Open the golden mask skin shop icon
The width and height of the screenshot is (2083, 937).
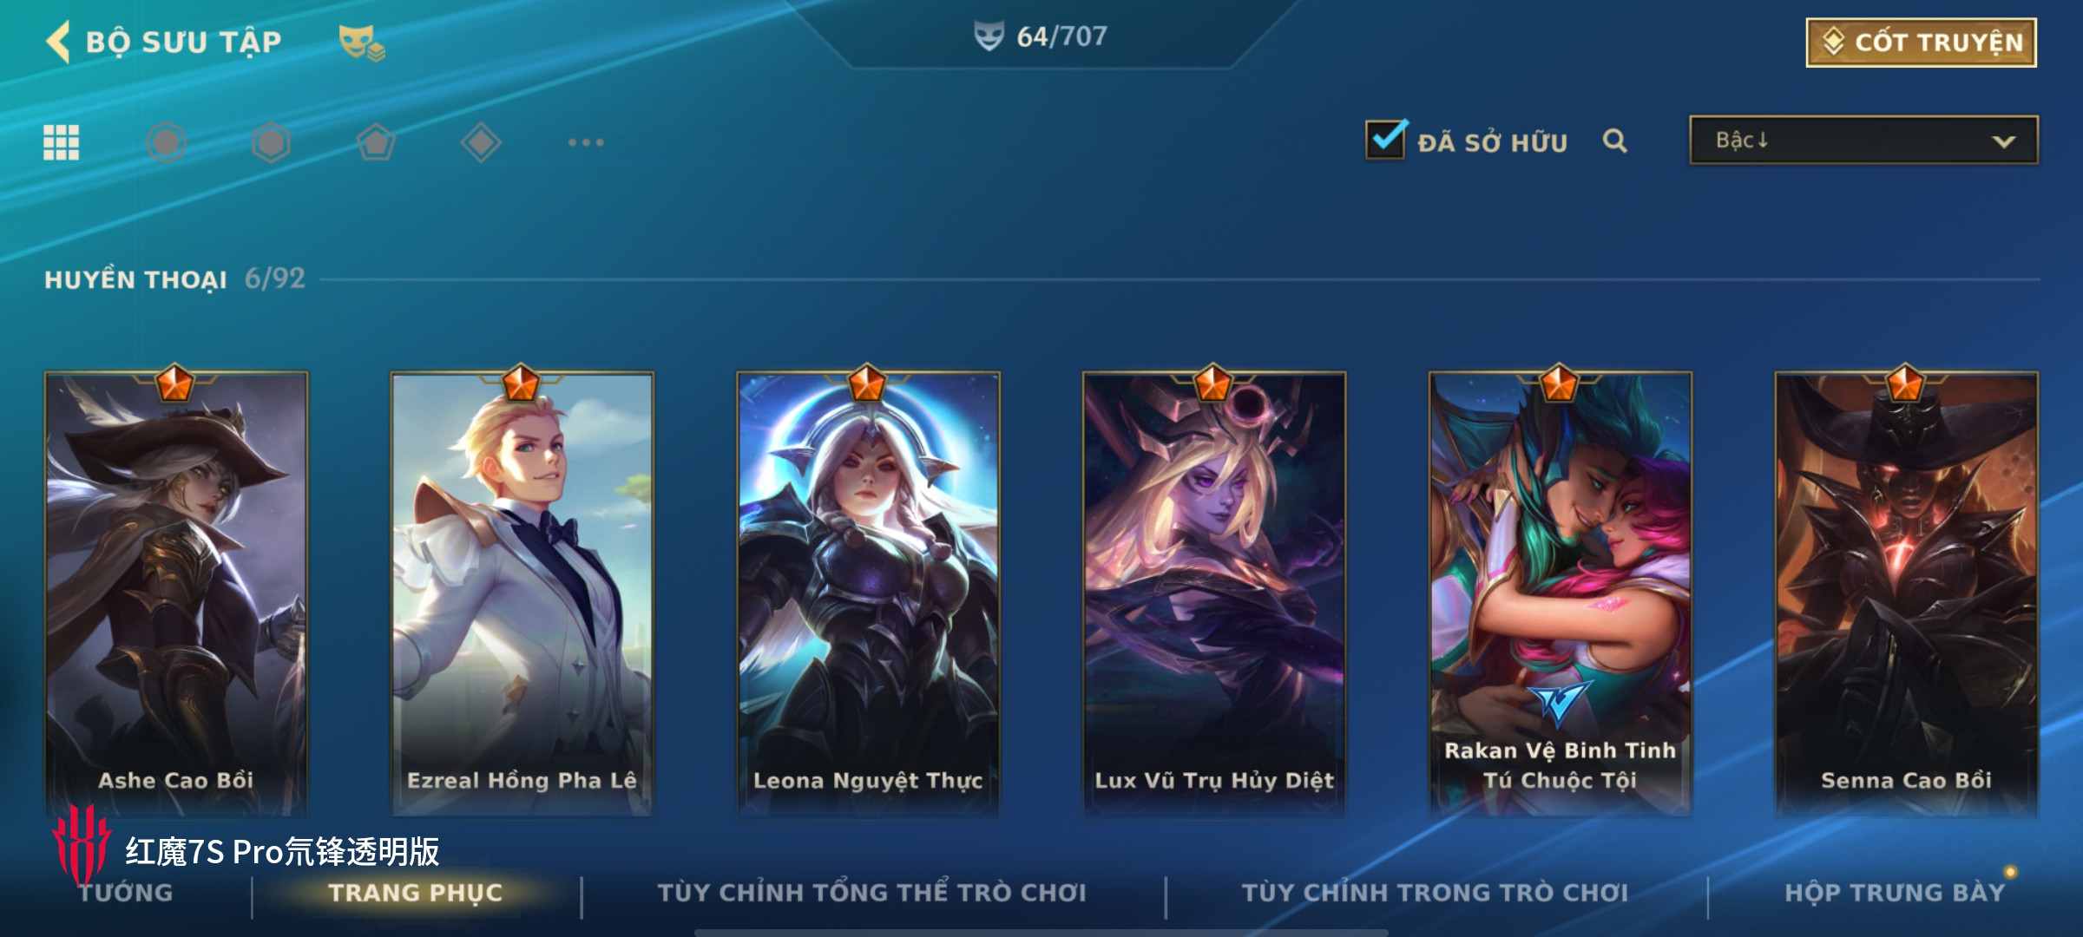point(362,43)
